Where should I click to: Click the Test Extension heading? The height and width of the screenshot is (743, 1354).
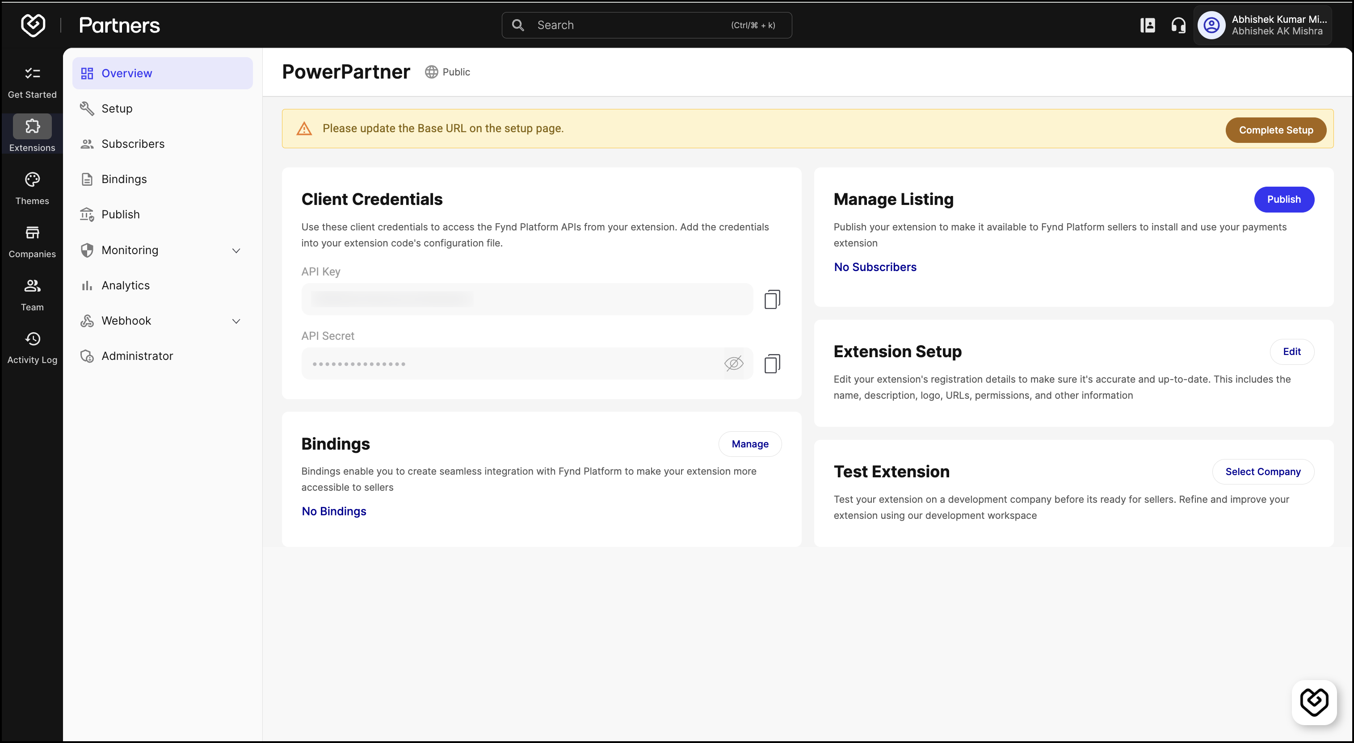pos(891,472)
